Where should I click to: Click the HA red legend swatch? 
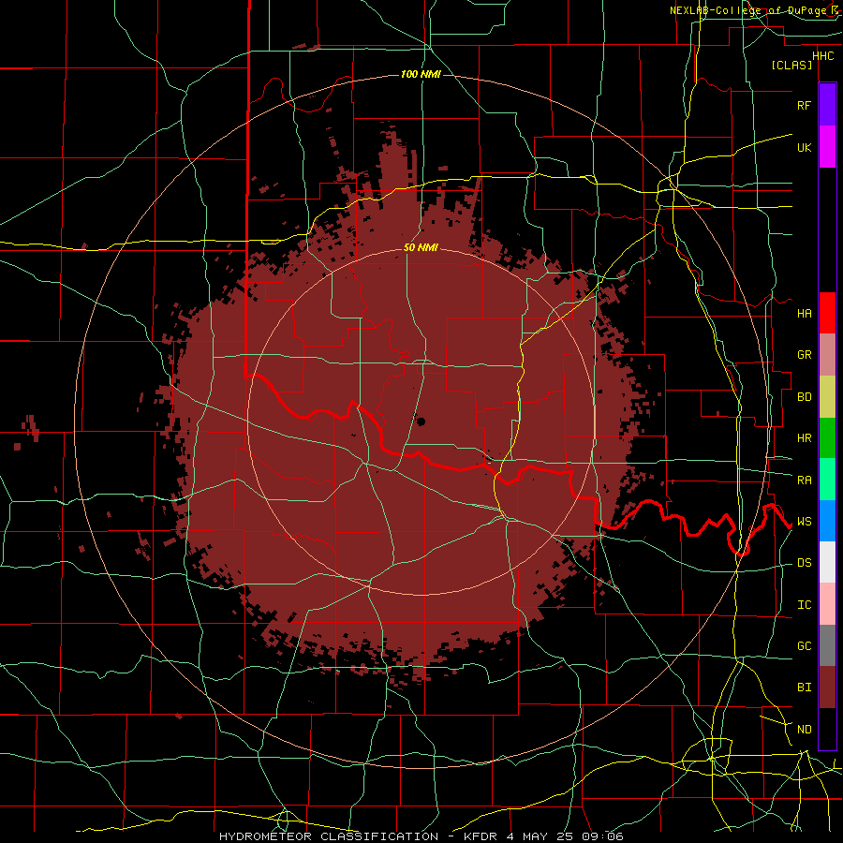pyautogui.click(x=827, y=313)
